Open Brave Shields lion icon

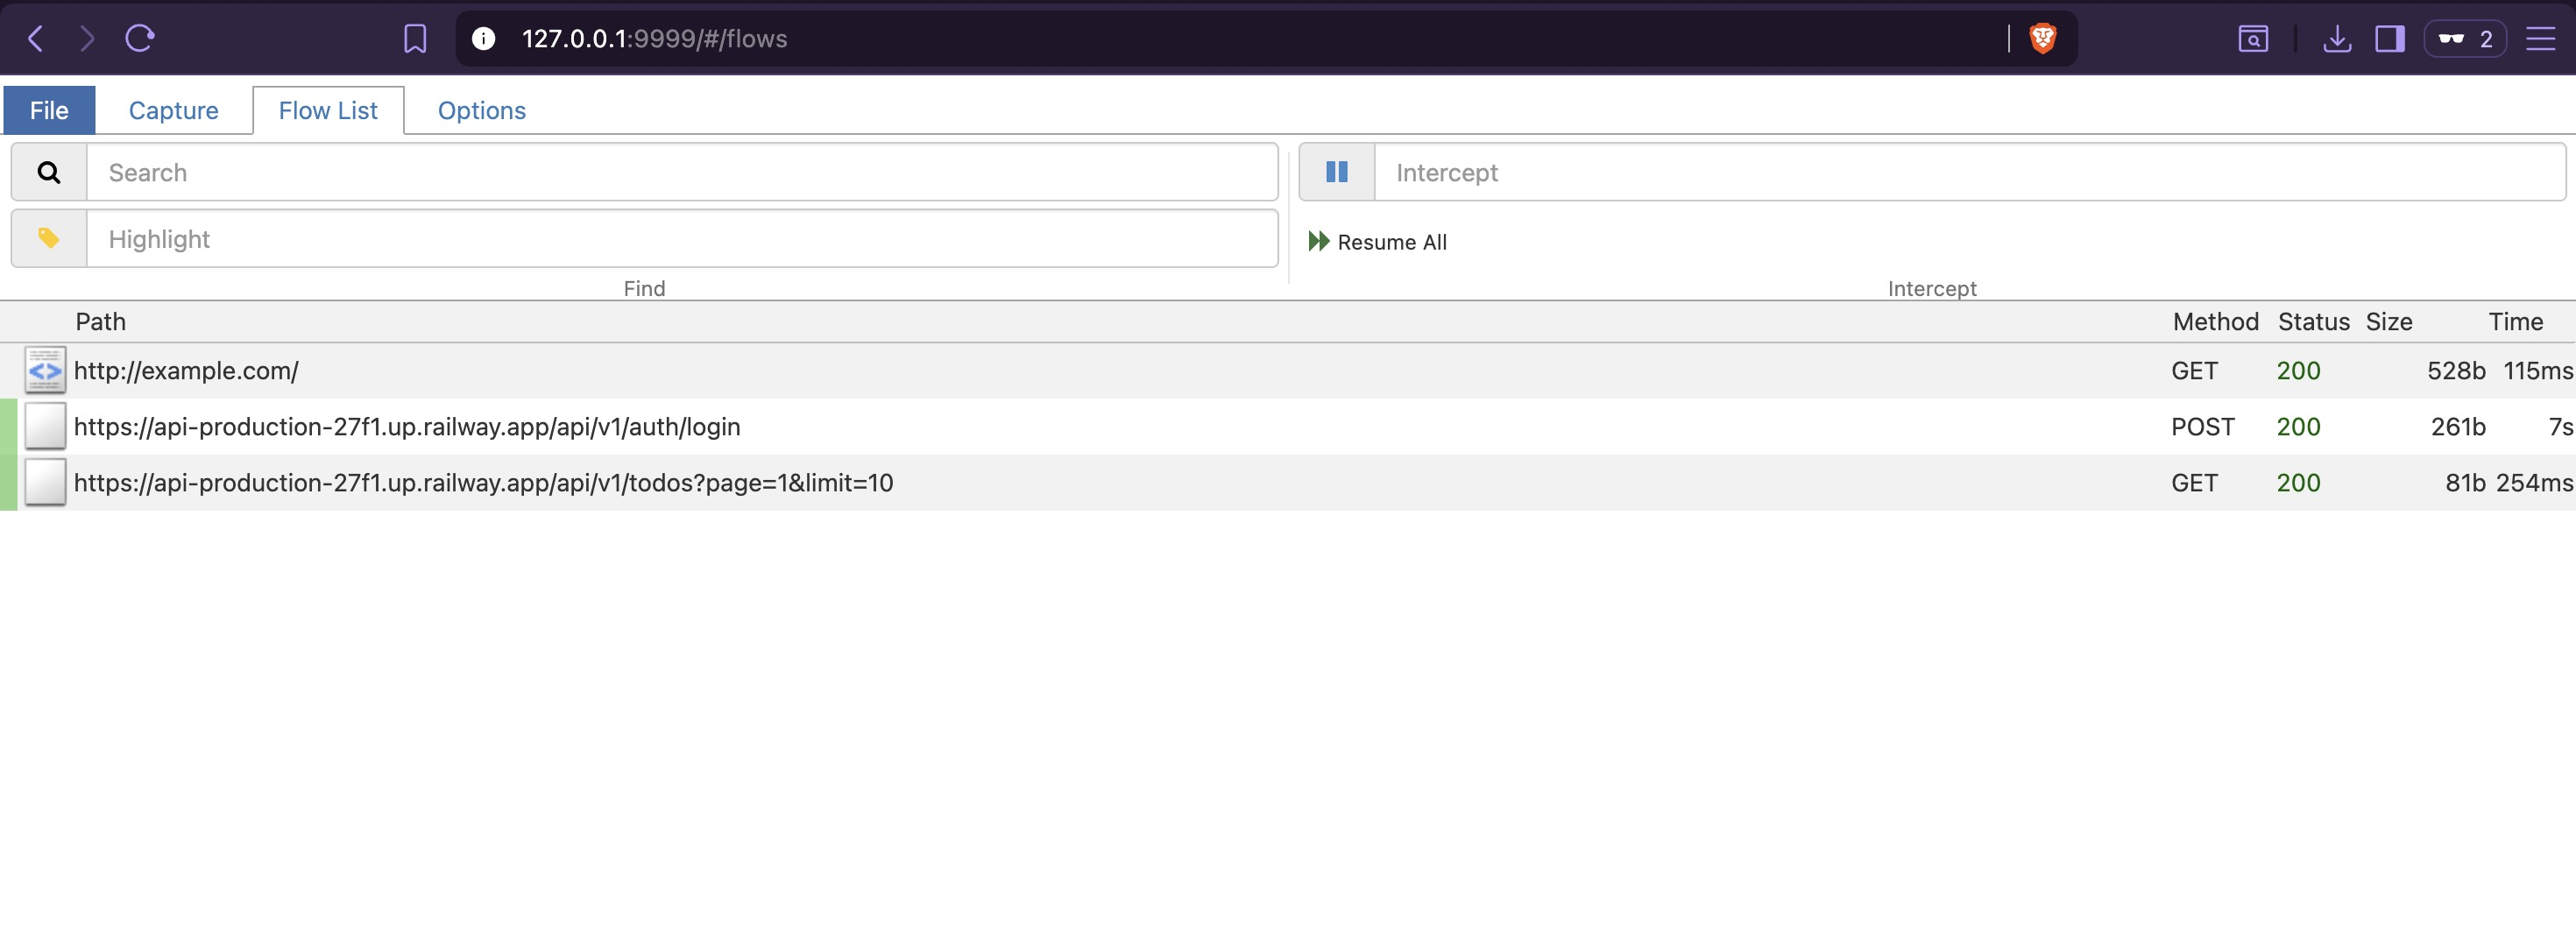point(2042,39)
